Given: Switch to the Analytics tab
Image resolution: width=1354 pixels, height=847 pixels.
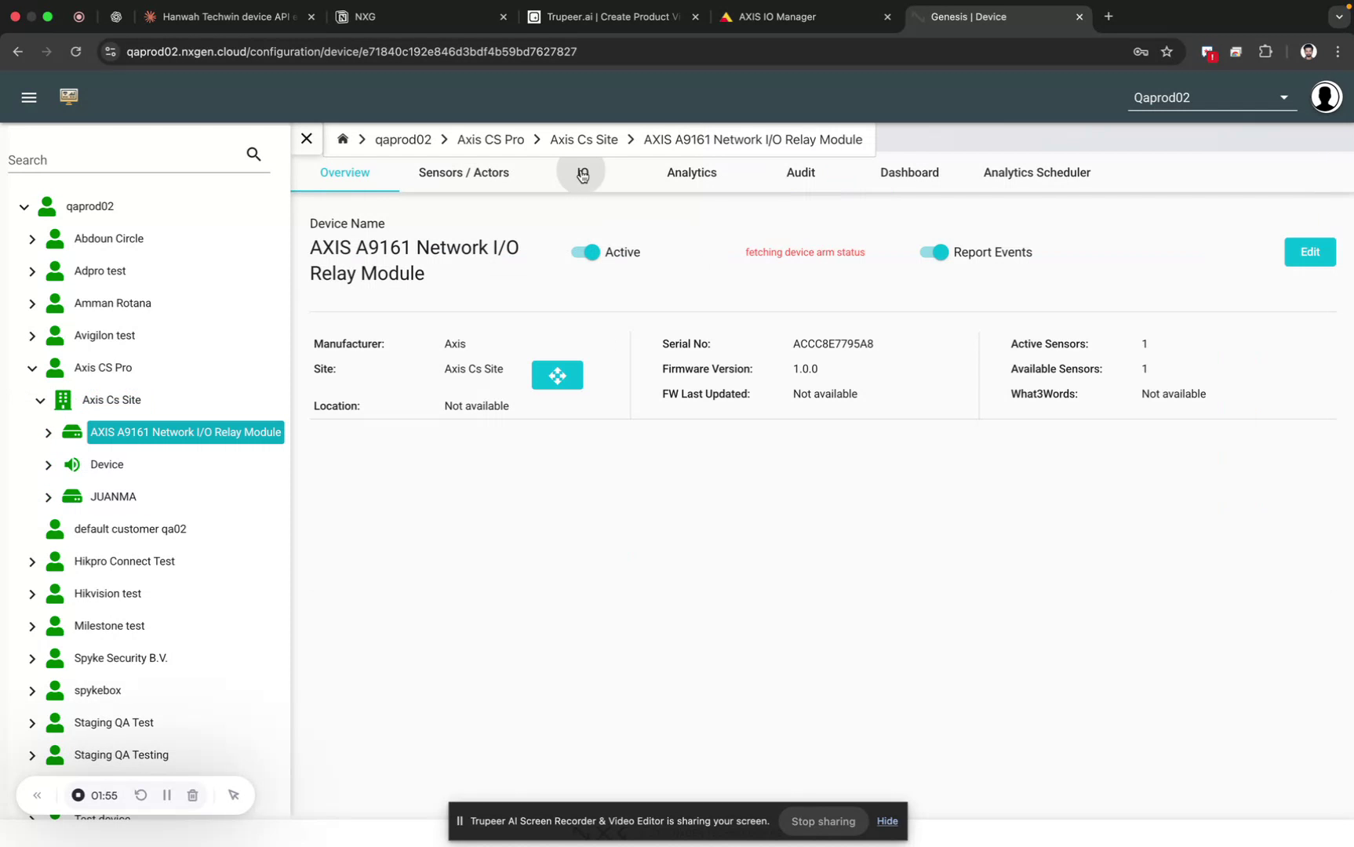Looking at the screenshot, I should [691, 173].
